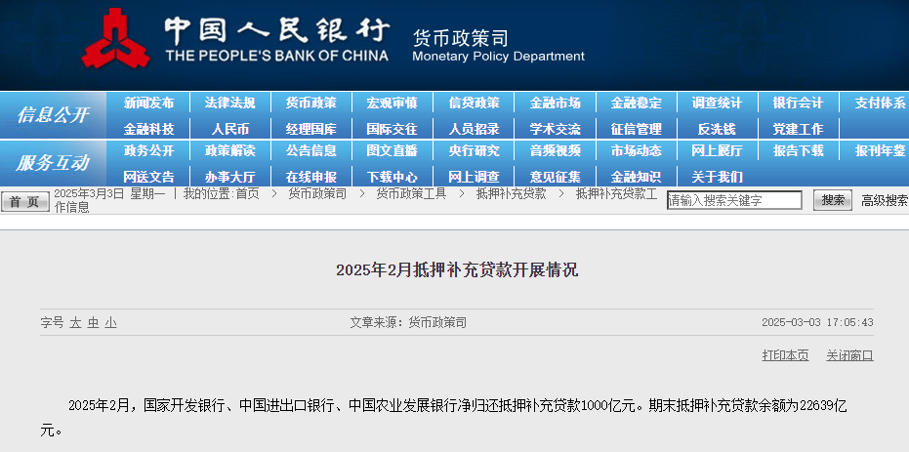909x452 pixels.
Task: Set font size to 大 (large)
Action: pos(75,322)
